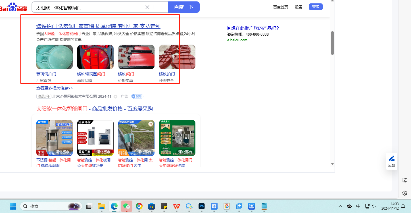This screenshot has height=213, width=411.
Task: Open the 玻璃钢拍门 product thumbnail
Action: coord(55,57)
